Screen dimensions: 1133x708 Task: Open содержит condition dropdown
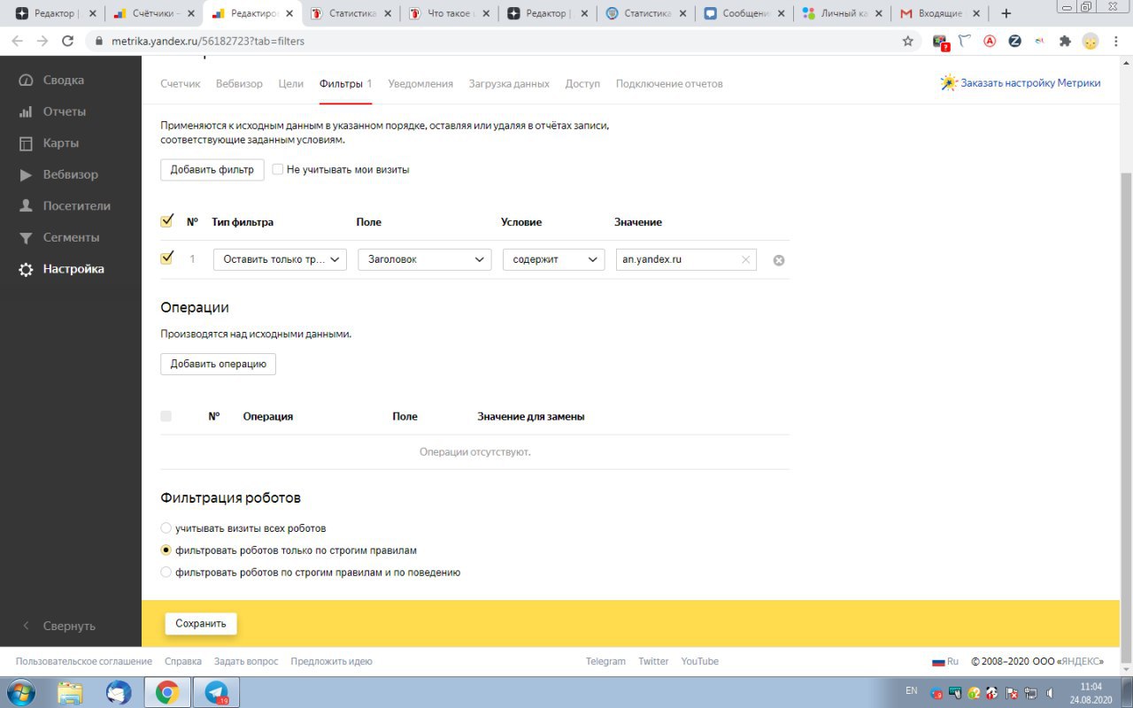(x=553, y=259)
